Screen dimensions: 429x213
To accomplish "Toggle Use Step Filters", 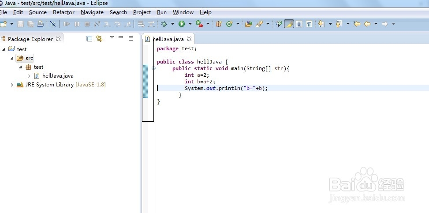I will (x=151, y=24).
